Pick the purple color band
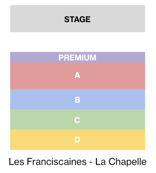The height and width of the screenshot is (173, 156). tap(78, 57)
